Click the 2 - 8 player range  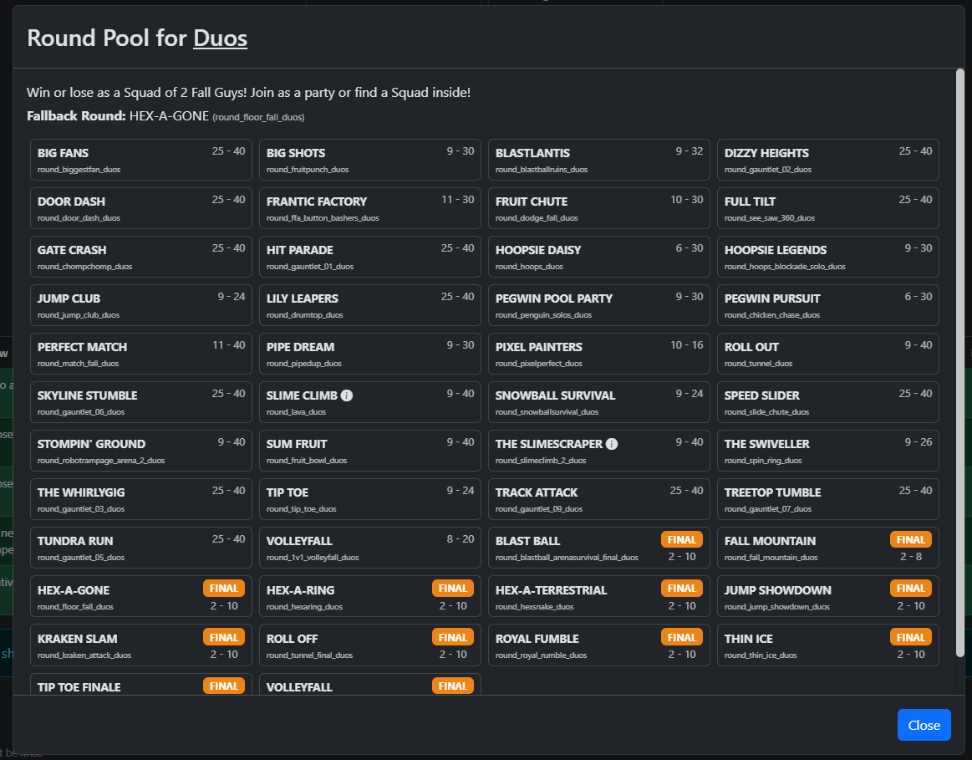coord(911,557)
